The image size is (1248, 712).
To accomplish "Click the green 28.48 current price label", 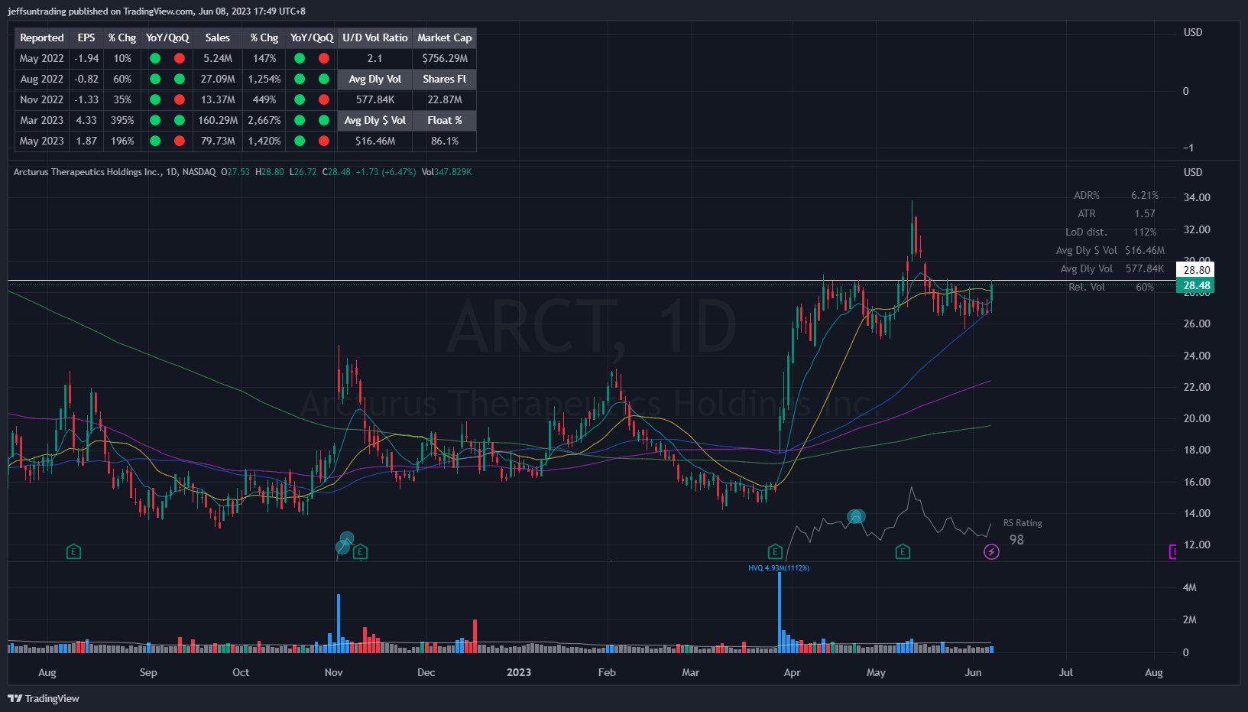I will point(1197,285).
